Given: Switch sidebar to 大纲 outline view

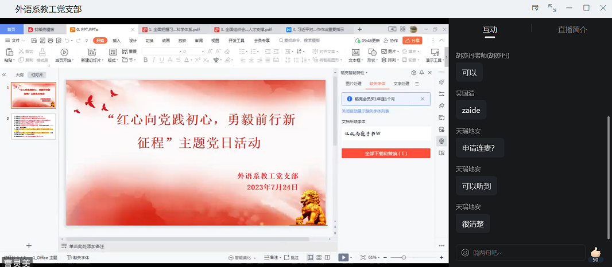Looking at the screenshot, I should tap(20, 74).
